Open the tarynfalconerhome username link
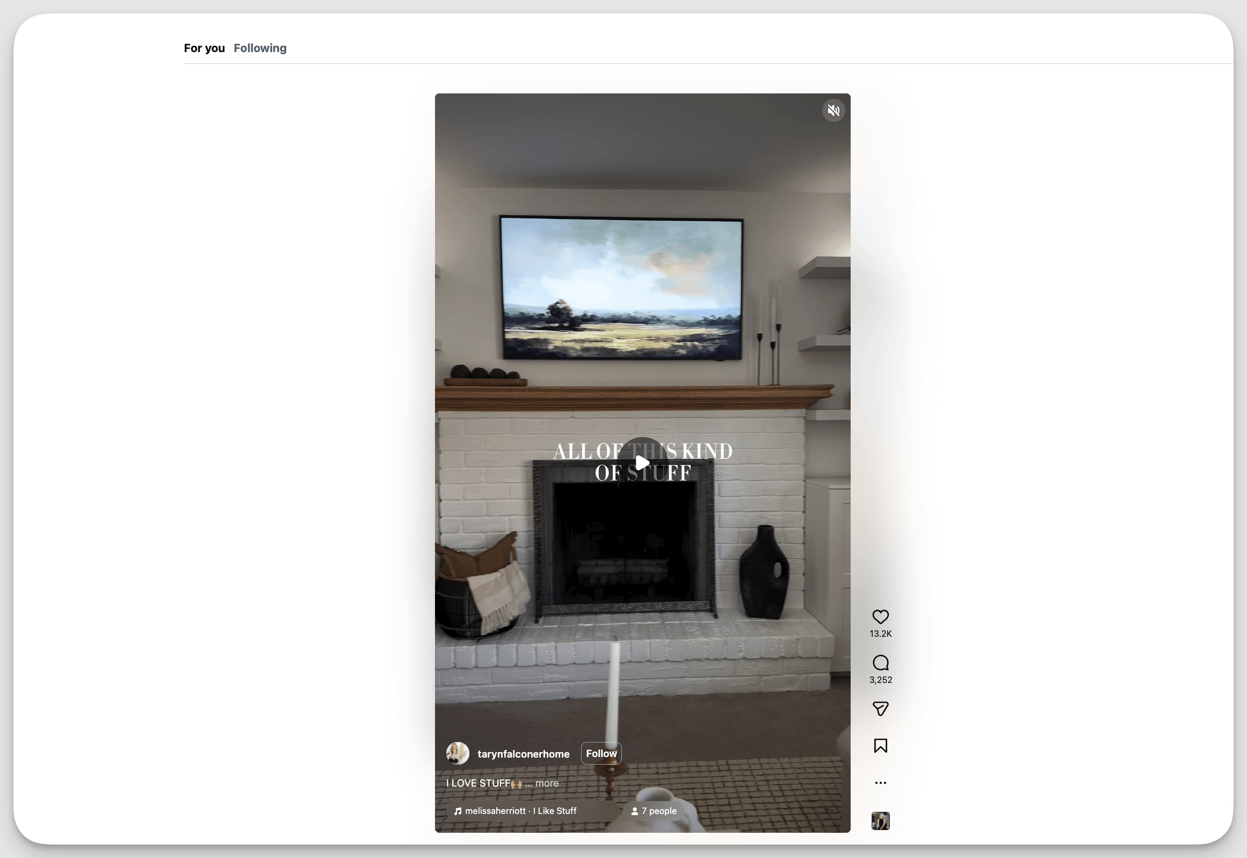 pos(523,754)
